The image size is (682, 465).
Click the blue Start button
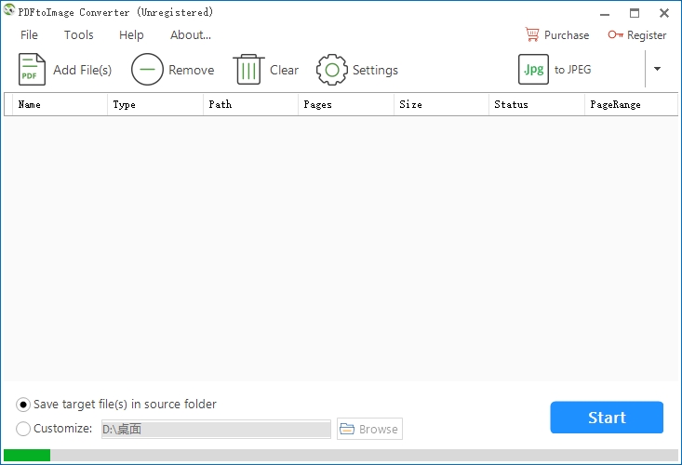pyautogui.click(x=607, y=418)
